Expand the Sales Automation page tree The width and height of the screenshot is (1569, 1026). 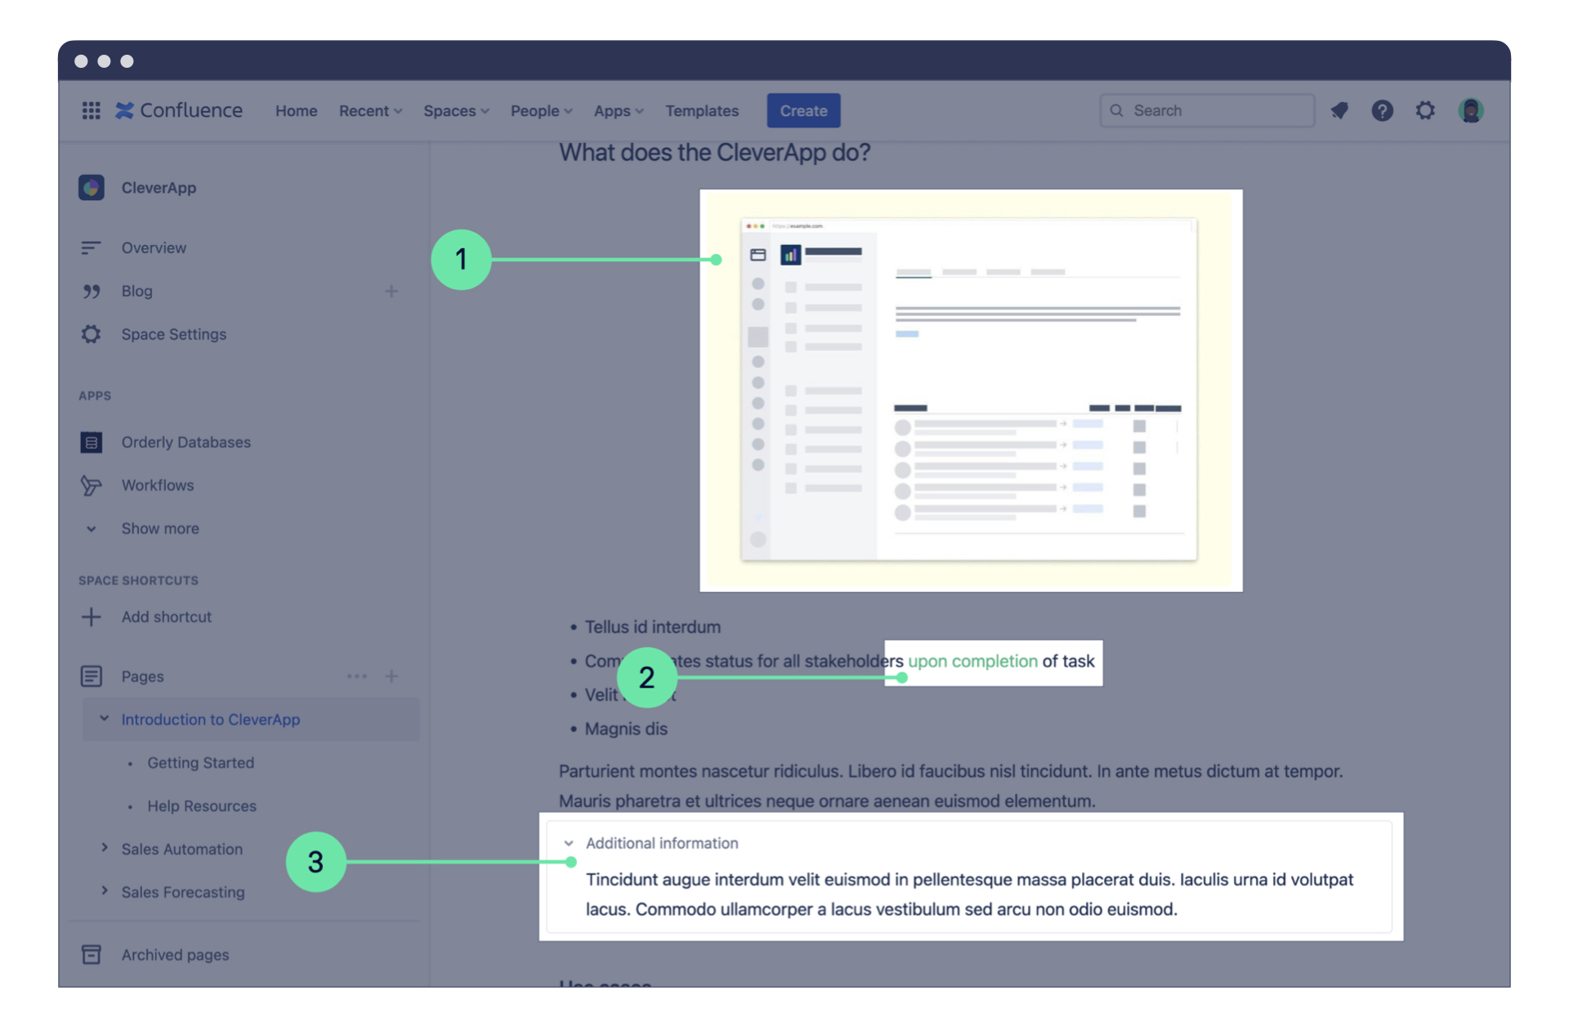click(x=104, y=848)
